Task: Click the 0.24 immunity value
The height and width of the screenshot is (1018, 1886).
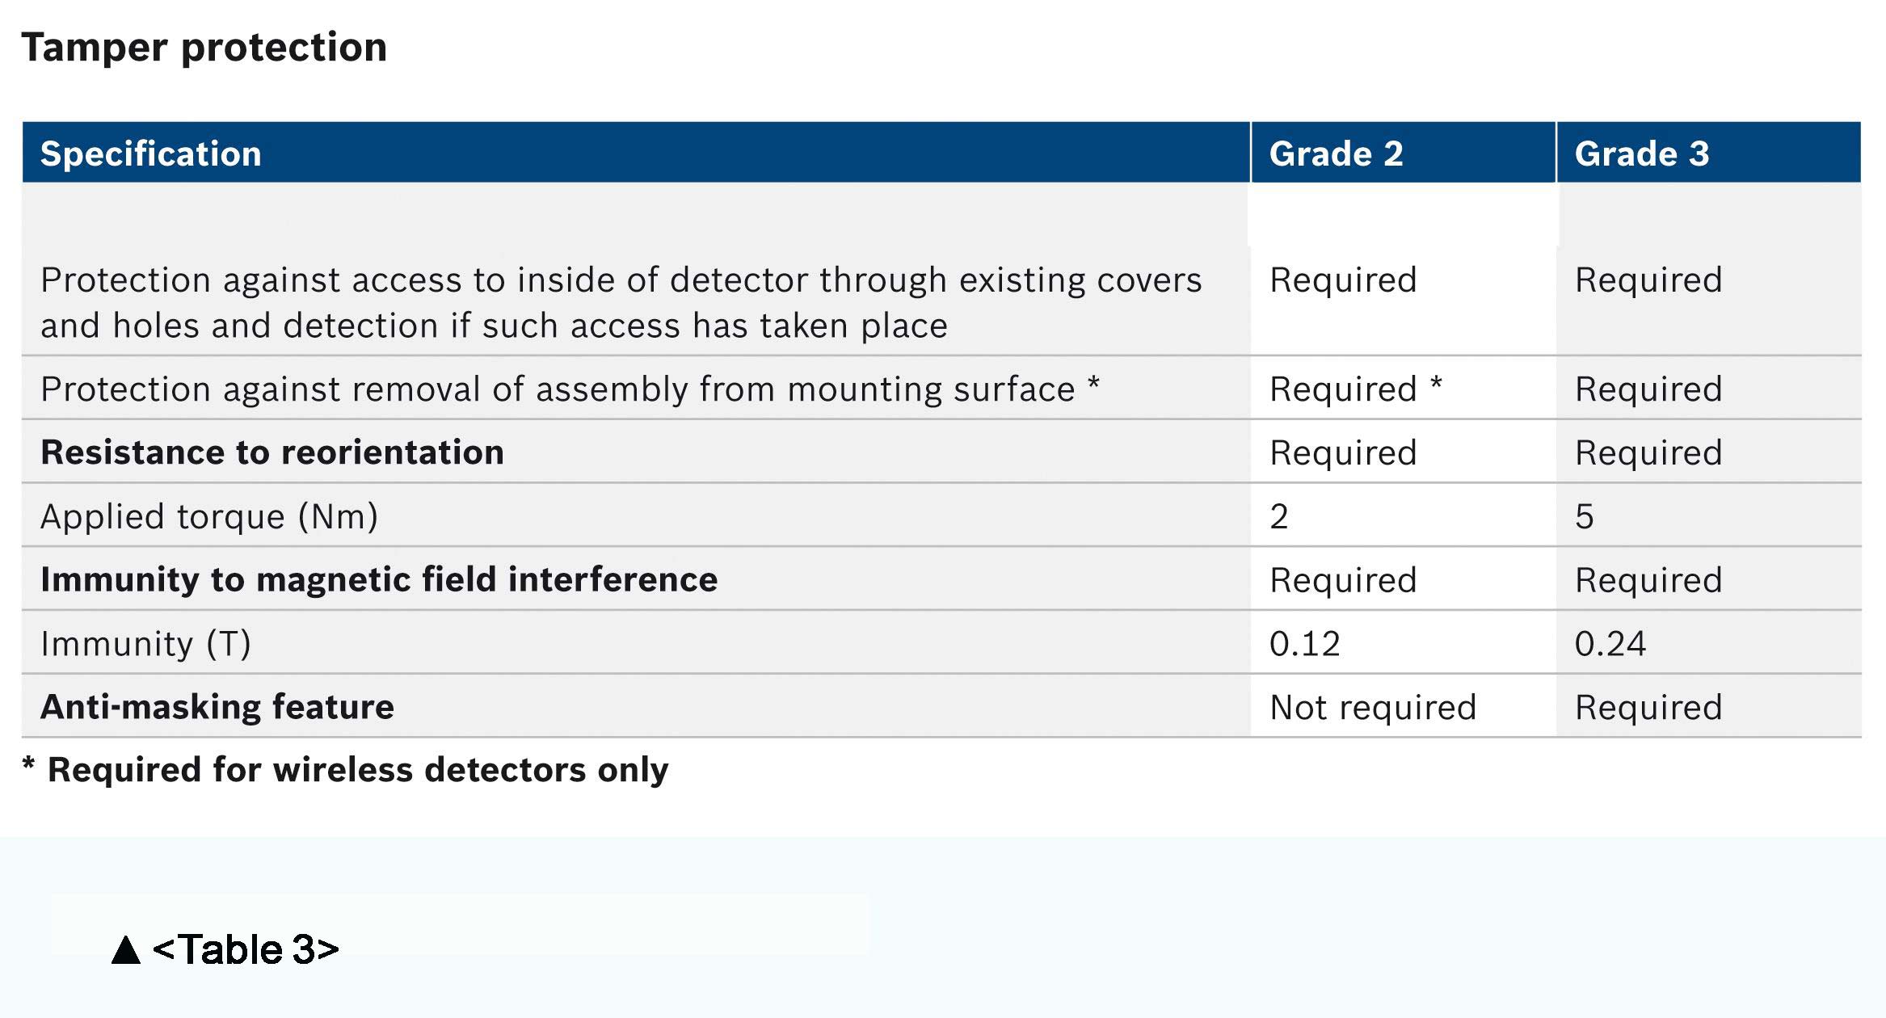Action: click(1610, 644)
